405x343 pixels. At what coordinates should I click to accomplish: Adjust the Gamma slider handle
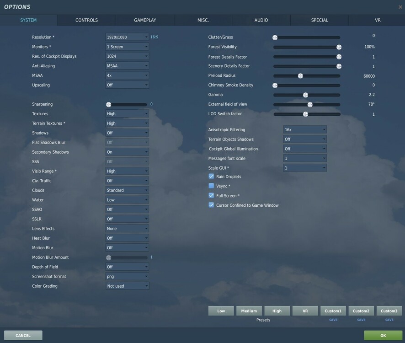(x=305, y=94)
